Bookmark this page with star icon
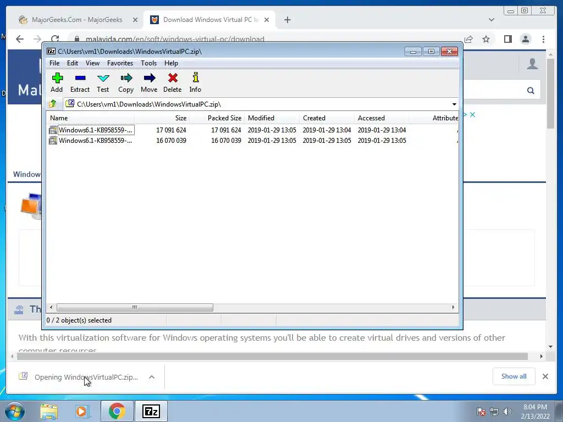Screen dimensions: 563x422 [486, 39]
